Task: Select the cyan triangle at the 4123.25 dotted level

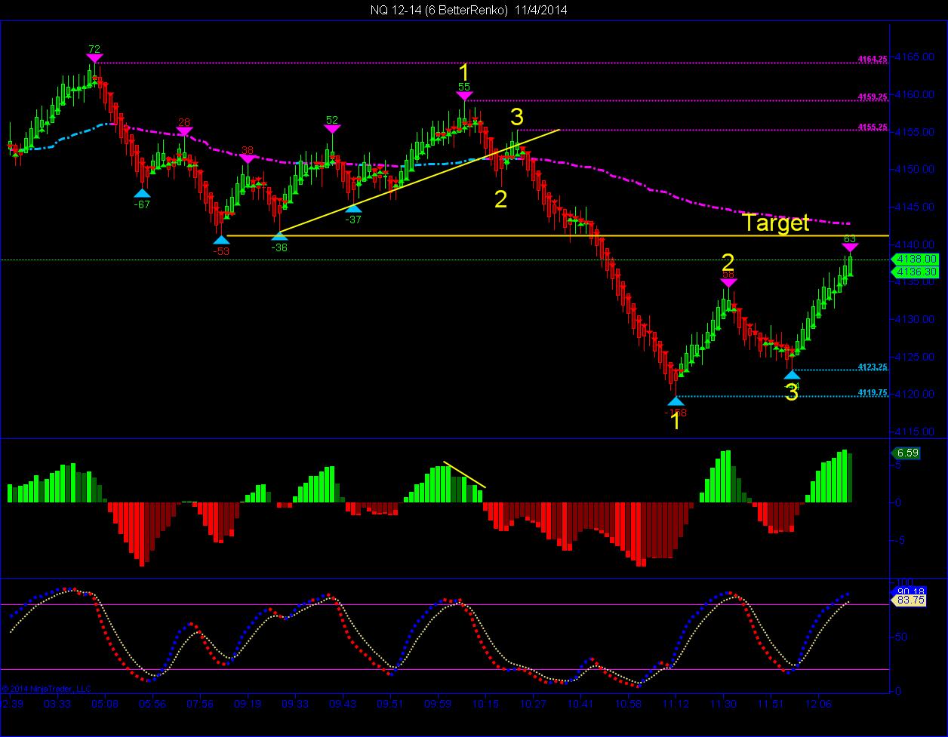Action: pyautogui.click(x=792, y=375)
